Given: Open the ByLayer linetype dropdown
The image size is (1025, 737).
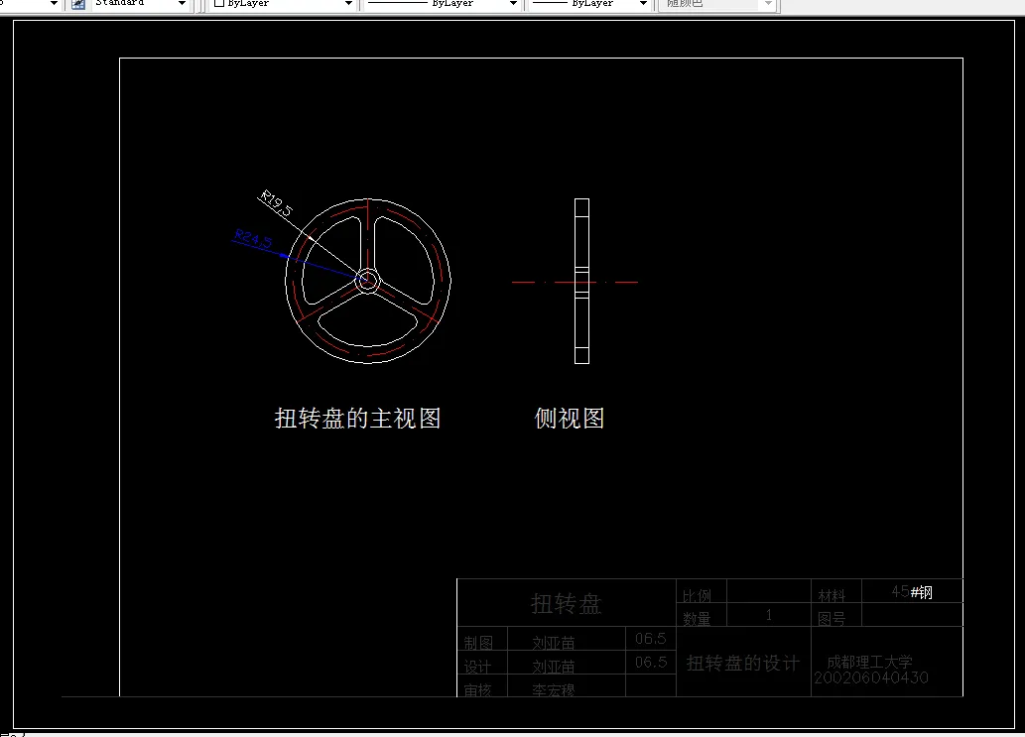Looking at the screenshot, I should click(512, 4).
